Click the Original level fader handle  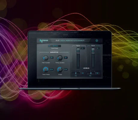78,51
